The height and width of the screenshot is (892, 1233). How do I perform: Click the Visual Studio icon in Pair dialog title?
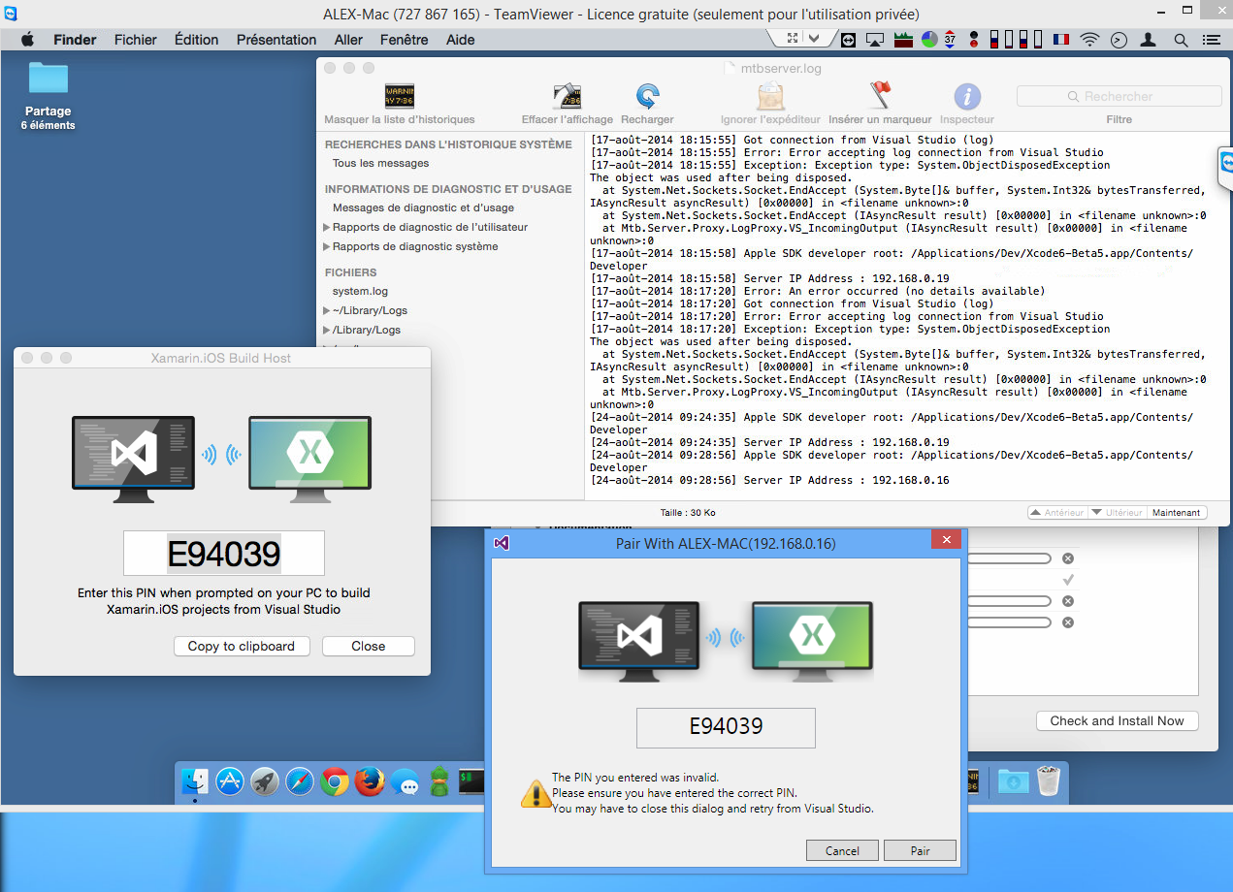coord(502,543)
